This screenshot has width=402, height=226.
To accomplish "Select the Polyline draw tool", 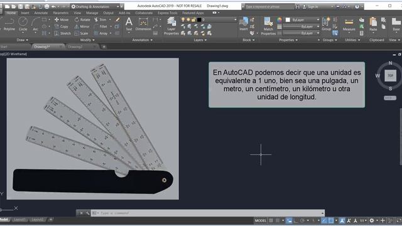I will click(9, 24).
